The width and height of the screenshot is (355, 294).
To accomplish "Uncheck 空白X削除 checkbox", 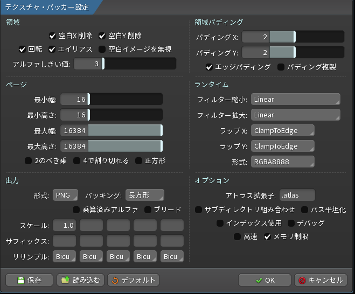I will (53, 36).
